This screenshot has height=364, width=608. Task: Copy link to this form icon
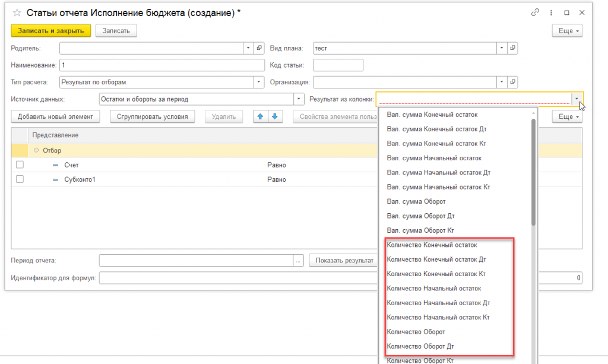535,12
